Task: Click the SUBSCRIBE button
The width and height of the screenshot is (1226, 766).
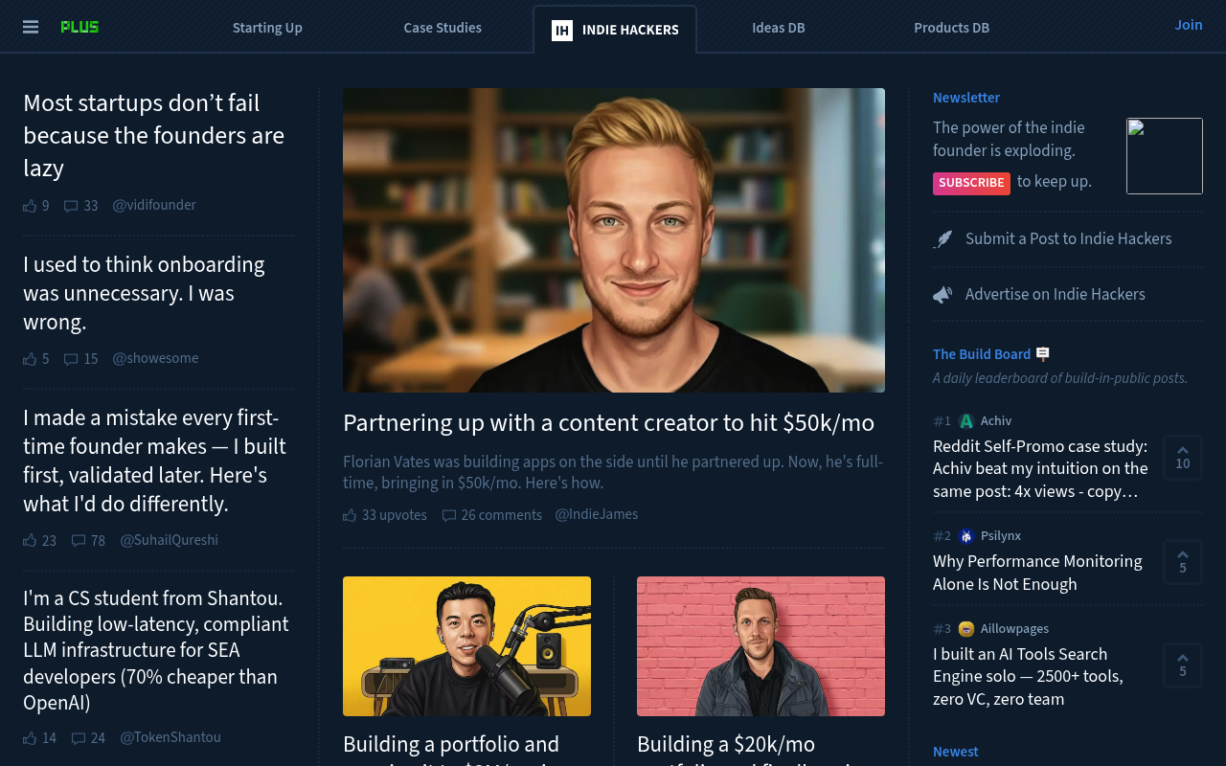Action: pyautogui.click(x=971, y=183)
